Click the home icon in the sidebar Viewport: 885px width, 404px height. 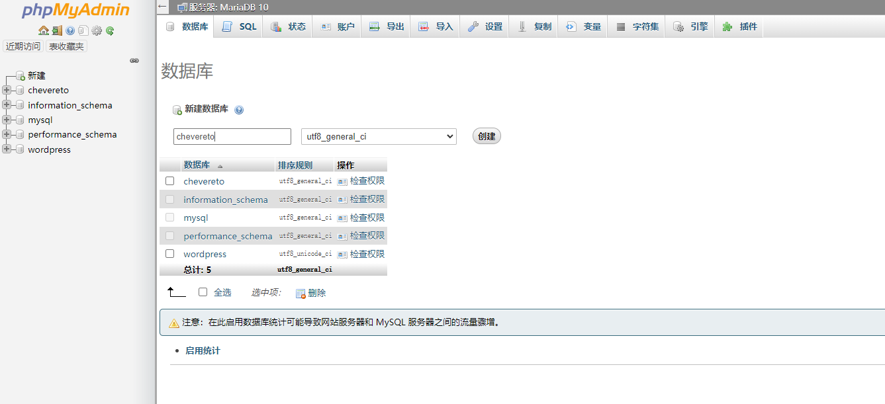44,30
